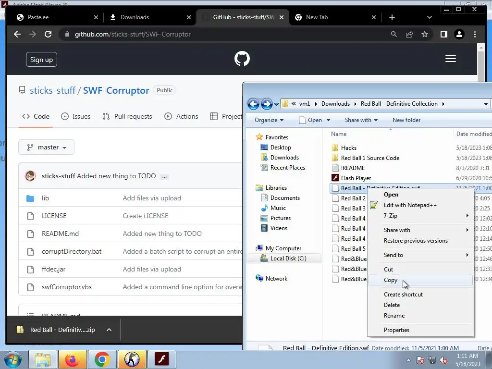Open recent locations dropdown in Explorer
This screenshot has height=369, width=492.
(x=276, y=104)
